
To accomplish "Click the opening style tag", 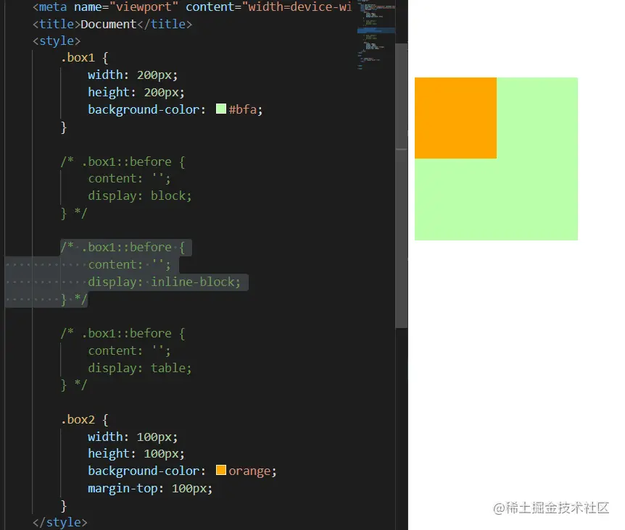I will click(57, 41).
